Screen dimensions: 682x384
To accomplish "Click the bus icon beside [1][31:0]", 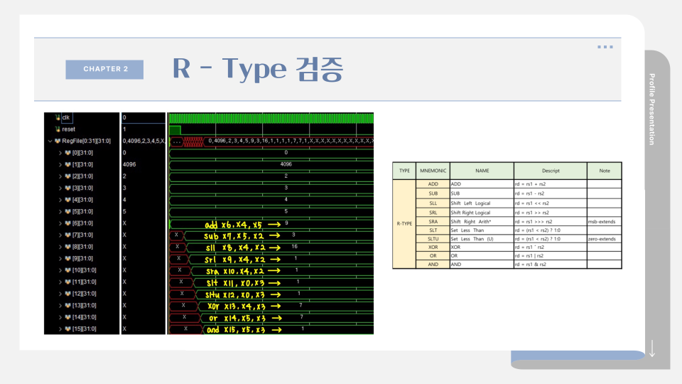I will point(68,164).
